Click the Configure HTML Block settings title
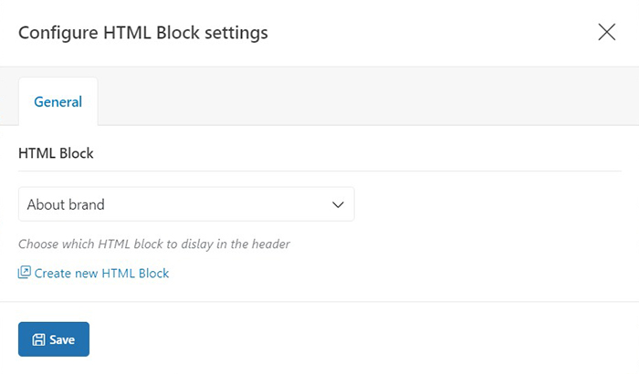The height and width of the screenshot is (374, 639). pos(143,33)
